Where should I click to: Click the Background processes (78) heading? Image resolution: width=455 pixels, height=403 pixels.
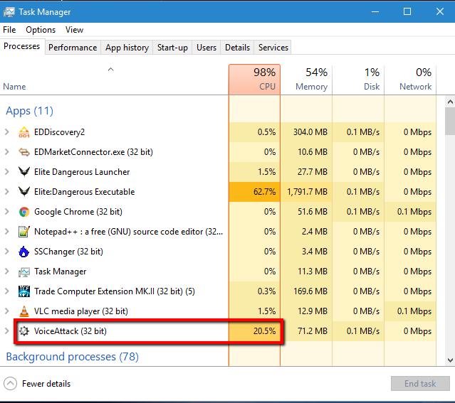coord(72,357)
